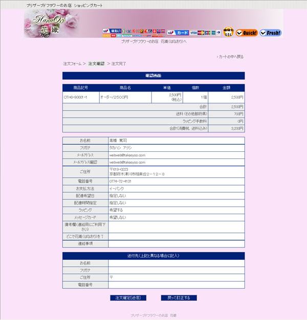
Task: Click the HanaOri 花織 shop logo
Action: coord(49,24)
